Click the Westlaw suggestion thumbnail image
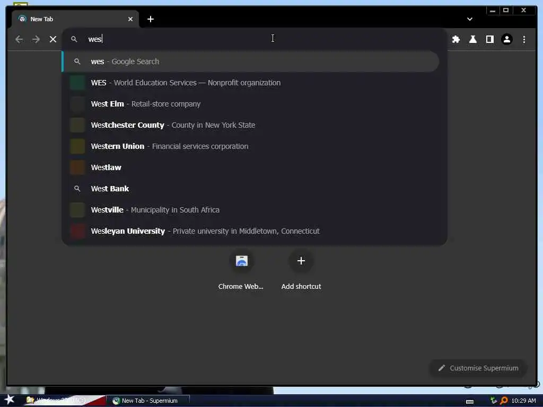543x407 pixels. 77,167
